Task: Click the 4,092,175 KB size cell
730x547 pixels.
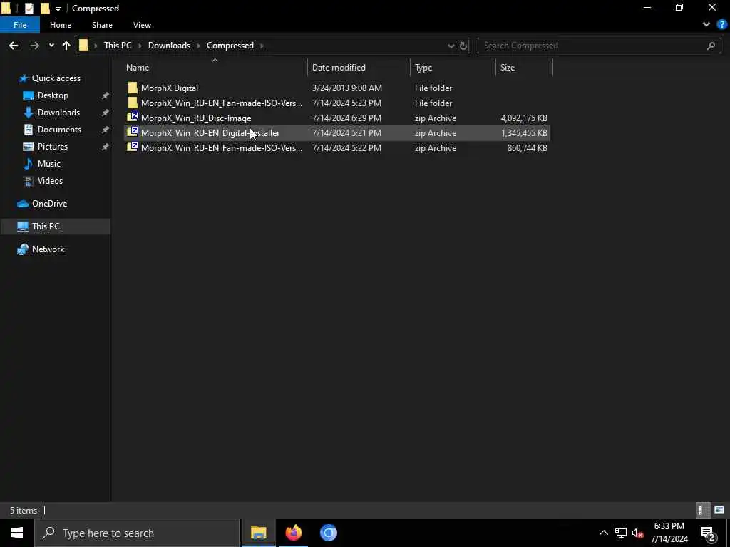Action: point(524,118)
